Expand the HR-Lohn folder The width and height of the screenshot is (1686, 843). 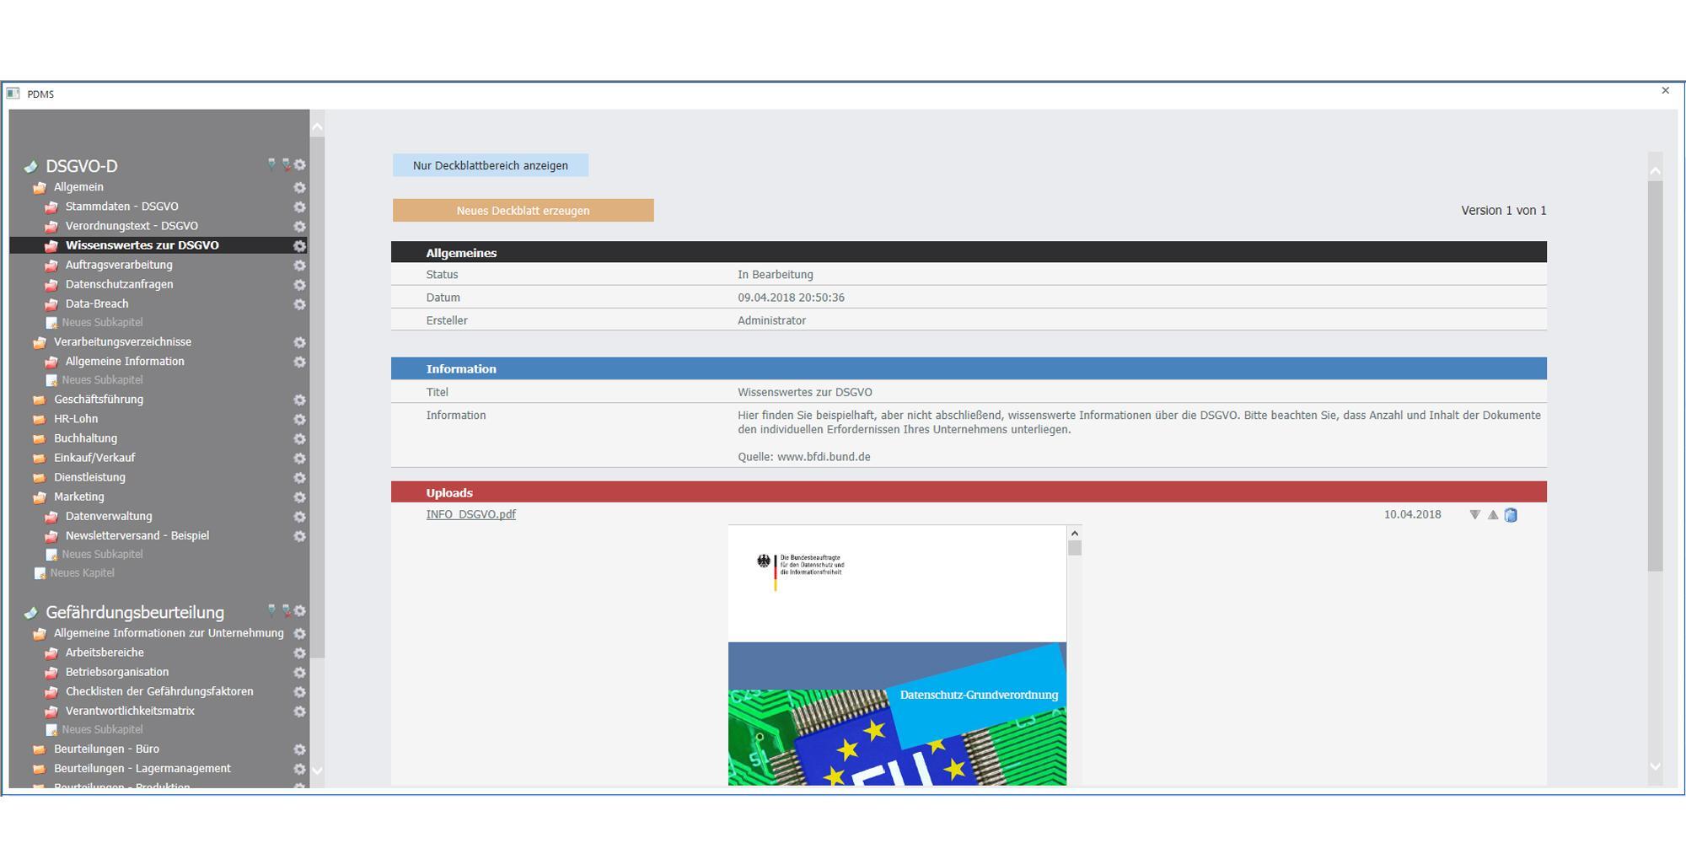coord(39,419)
